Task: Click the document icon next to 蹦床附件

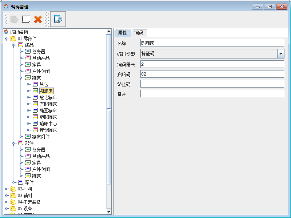Action: click(28, 137)
